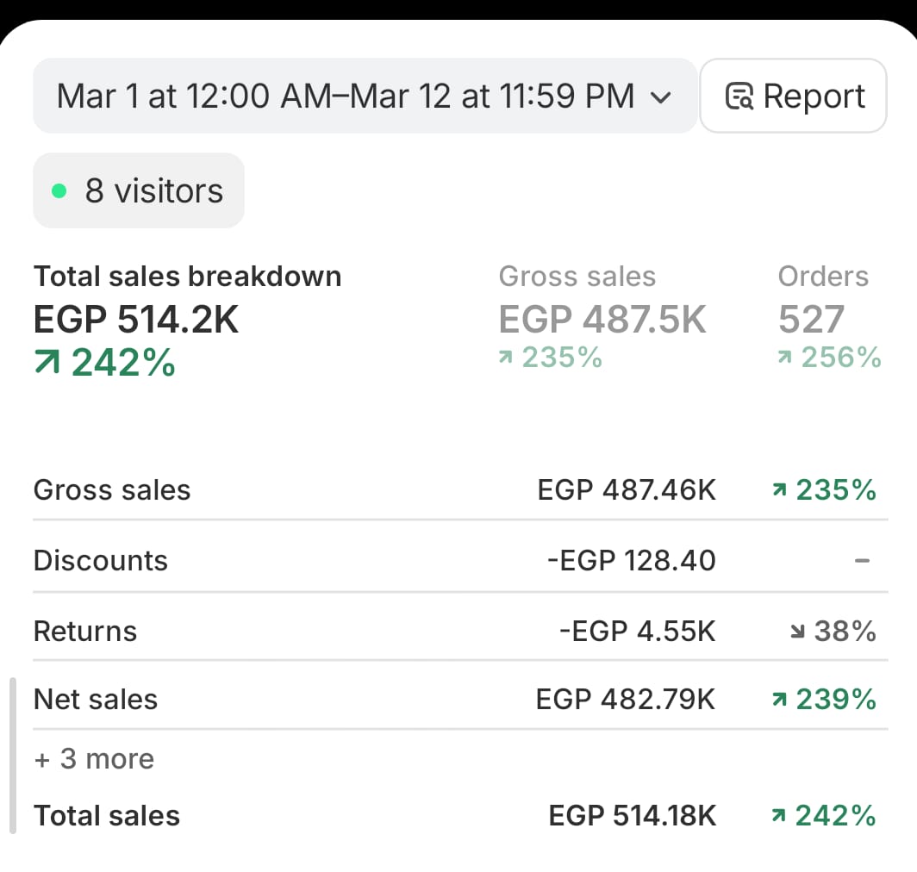Open the Report button
Image resolution: width=917 pixels, height=872 pixels.
[x=793, y=96]
